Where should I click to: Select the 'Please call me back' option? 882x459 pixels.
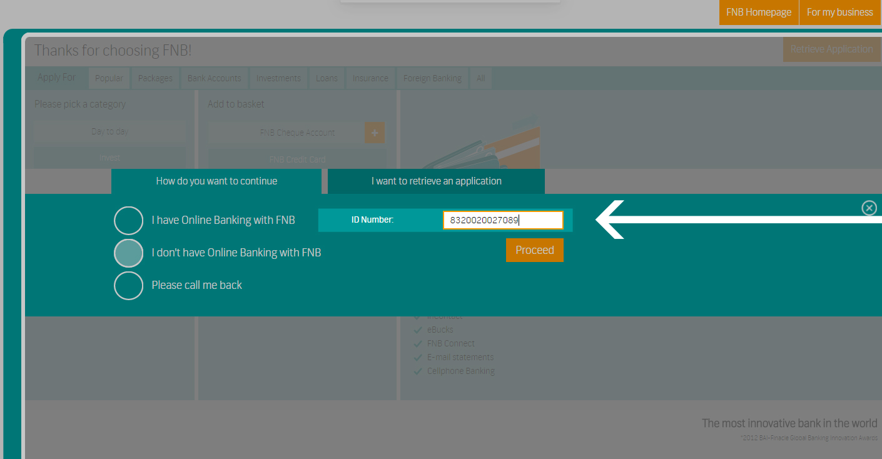coord(129,285)
